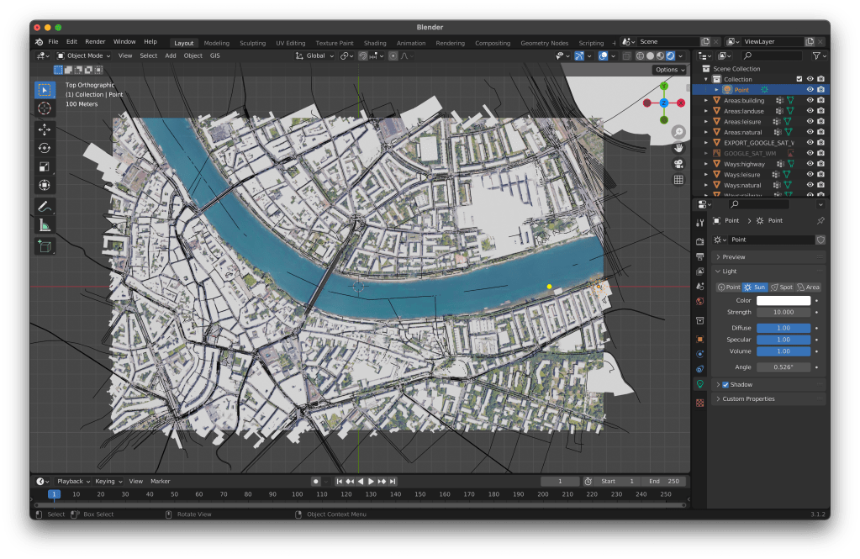Select the Rotate tool
The height and width of the screenshot is (559, 860).
(45, 148)
